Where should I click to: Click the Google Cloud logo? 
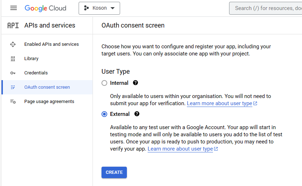pos(45,8)
